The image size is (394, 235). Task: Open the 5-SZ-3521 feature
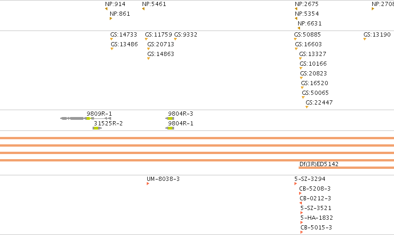tap(316, 208)
